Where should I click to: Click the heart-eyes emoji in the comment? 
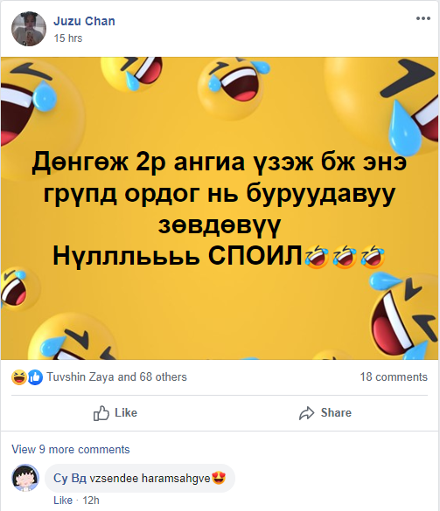click(x=219, y=478)
